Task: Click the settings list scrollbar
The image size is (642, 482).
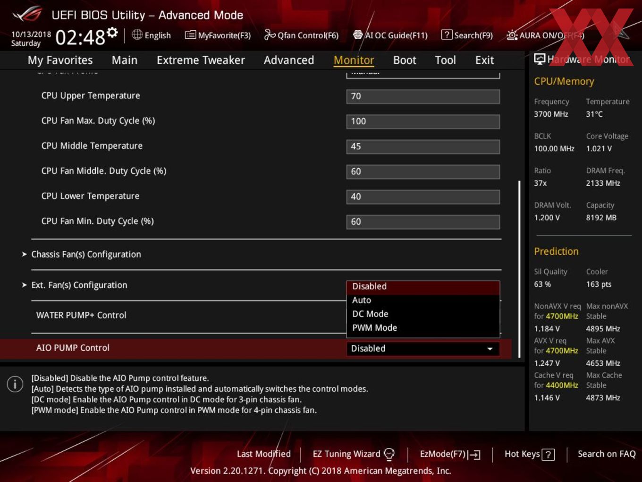Action: [x=520, y=268]
